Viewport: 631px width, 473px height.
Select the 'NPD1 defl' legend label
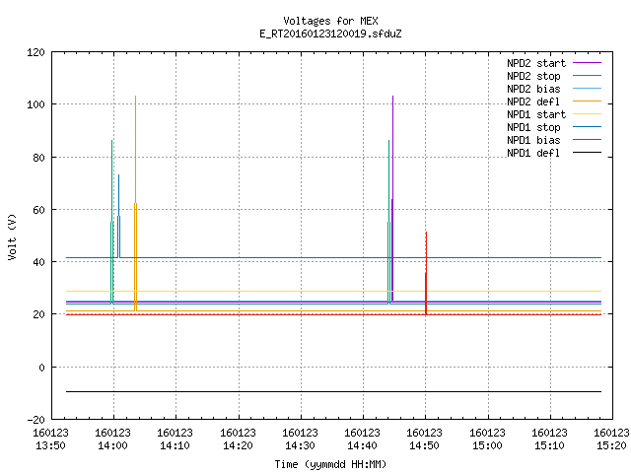click(533, 153)
